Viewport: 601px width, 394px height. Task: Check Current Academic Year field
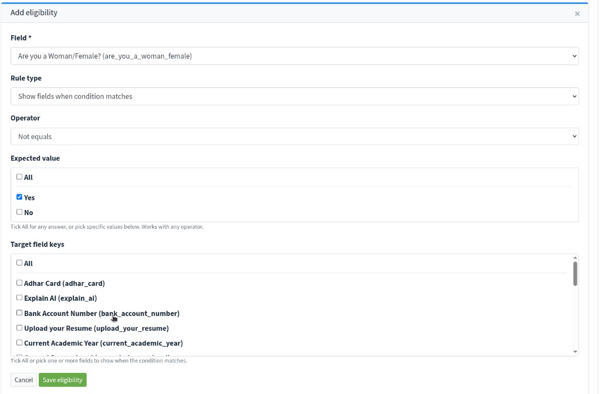(19, 342)
